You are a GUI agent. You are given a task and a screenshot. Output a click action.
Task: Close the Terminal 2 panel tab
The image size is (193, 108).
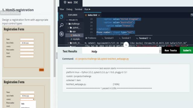tap(150, 38)
